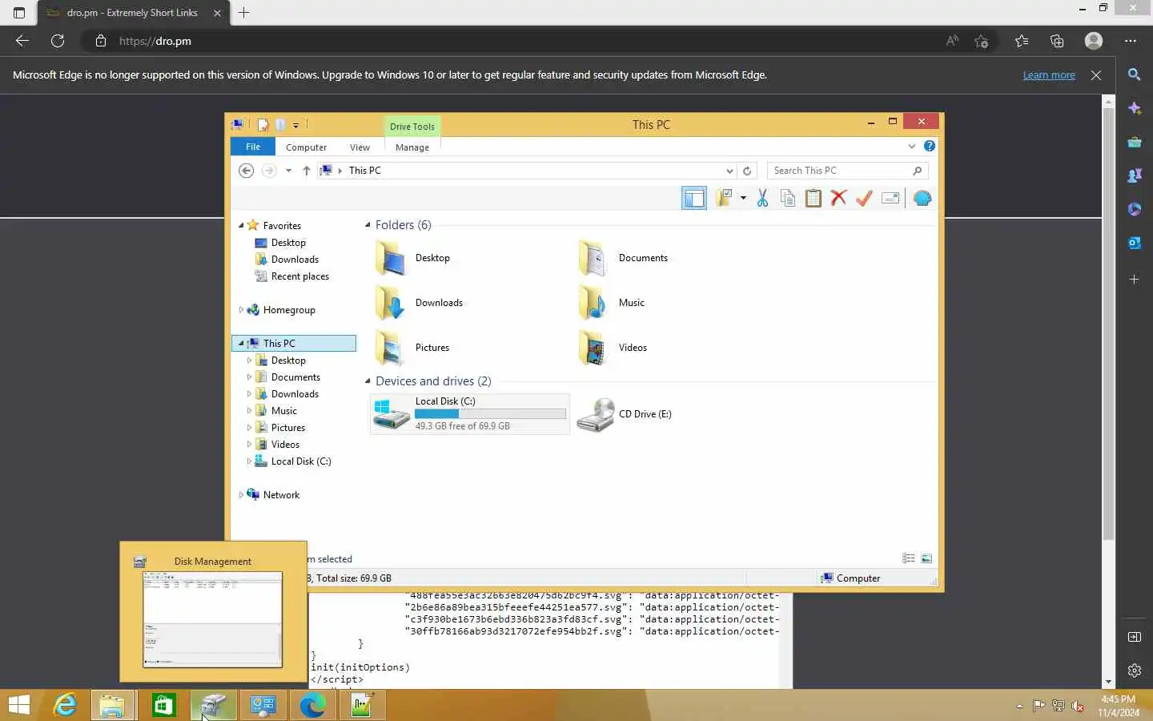Select the Local Disk (C:) drive
Viewport: 1153px width, 721px height.
click(470, 414)
